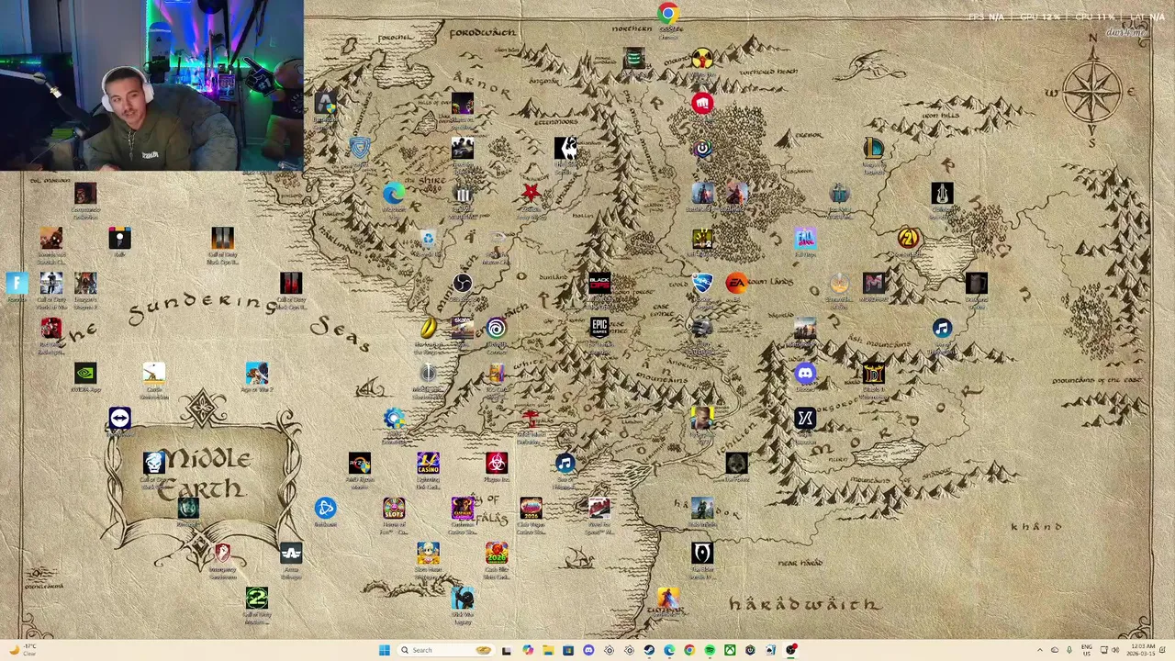The image size is (1175, 661).
Task: Open ENG US language switcher in tray
Action: 1087,650
